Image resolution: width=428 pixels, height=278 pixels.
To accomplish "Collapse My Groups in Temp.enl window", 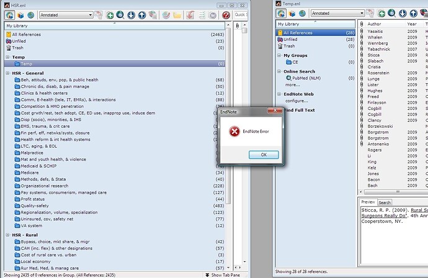I will click(279, 55).
